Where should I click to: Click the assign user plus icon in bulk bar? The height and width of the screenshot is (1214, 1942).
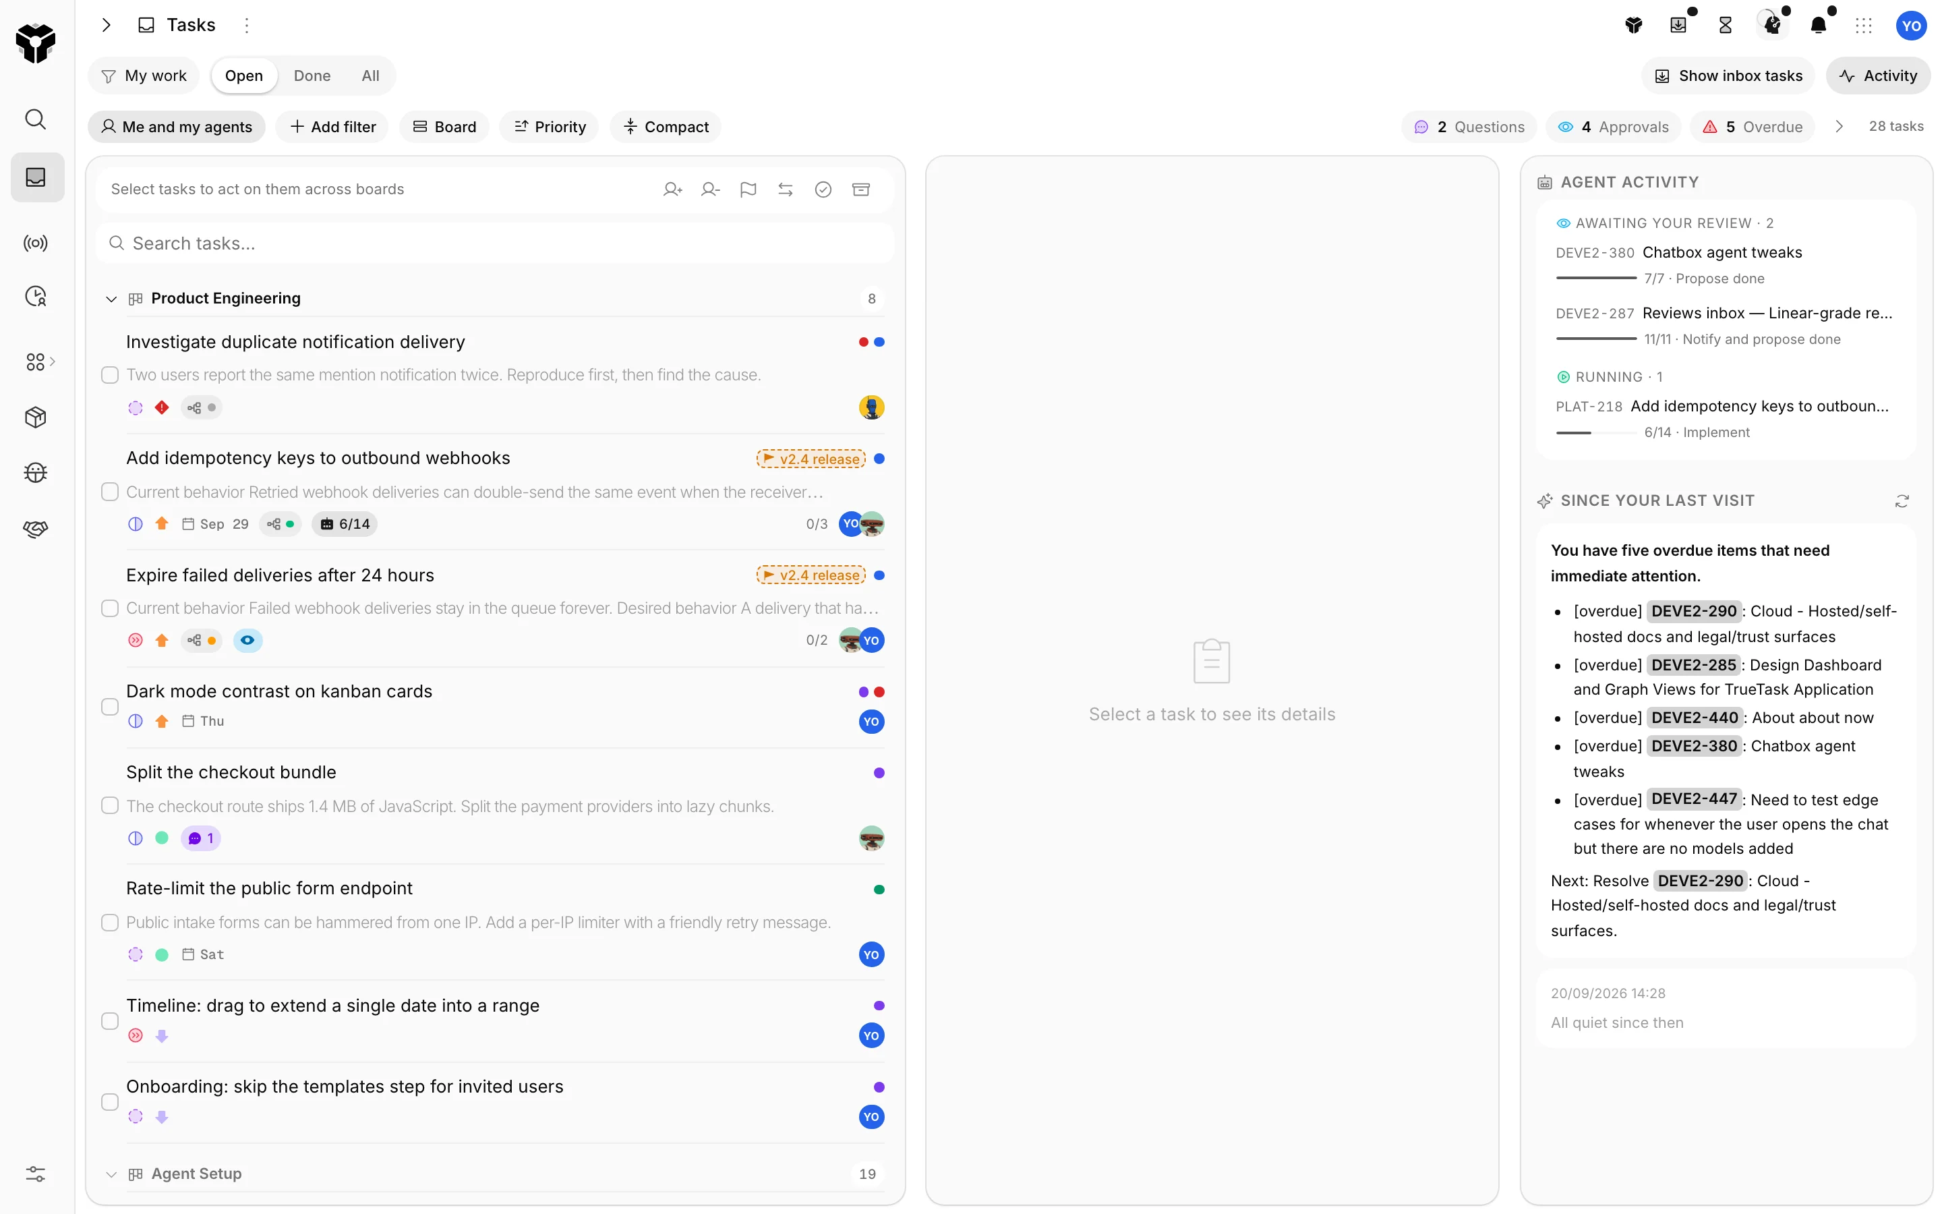point(672,190)
